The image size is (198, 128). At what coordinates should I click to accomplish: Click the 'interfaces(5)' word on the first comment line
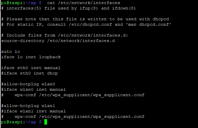tap(24, 8)
